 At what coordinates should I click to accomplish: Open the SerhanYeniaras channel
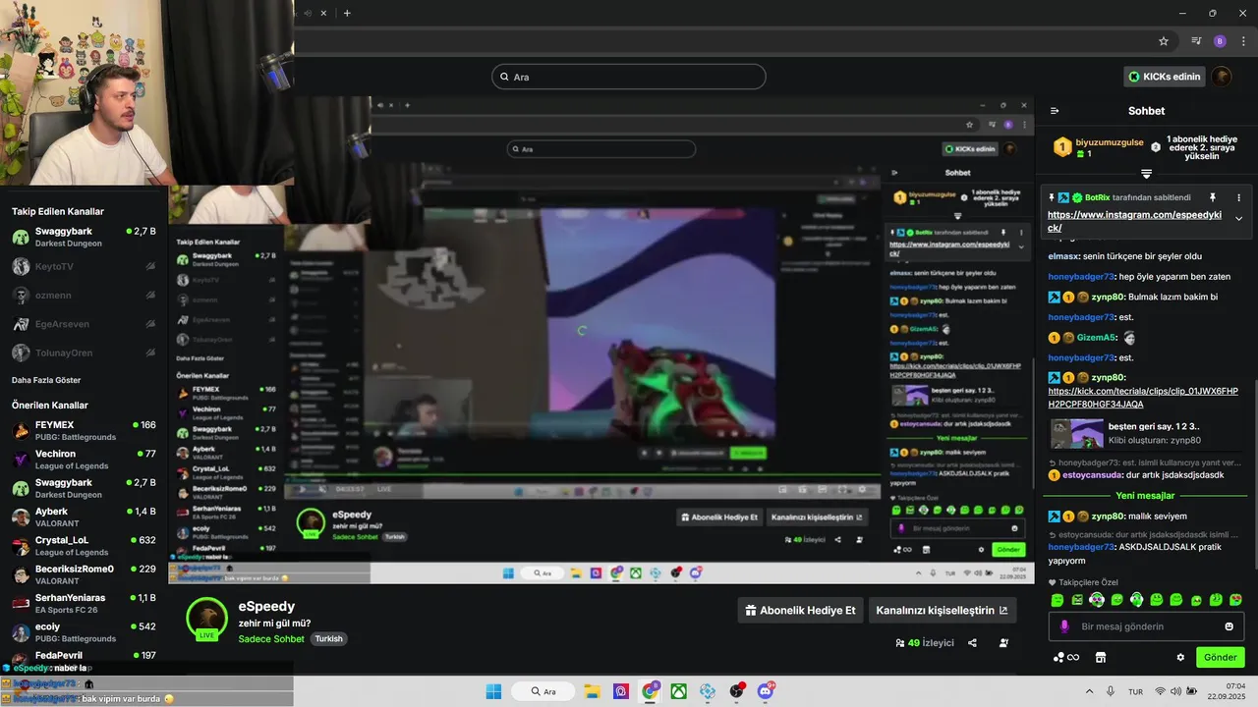click(84, 603)
